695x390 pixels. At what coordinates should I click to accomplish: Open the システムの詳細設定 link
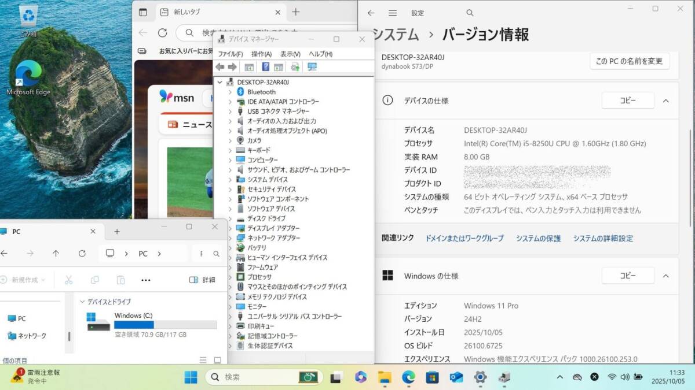[603, 238]
